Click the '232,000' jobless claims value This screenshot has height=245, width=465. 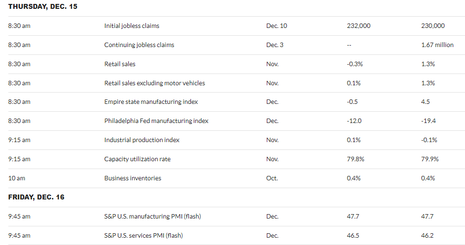point(358,26)
